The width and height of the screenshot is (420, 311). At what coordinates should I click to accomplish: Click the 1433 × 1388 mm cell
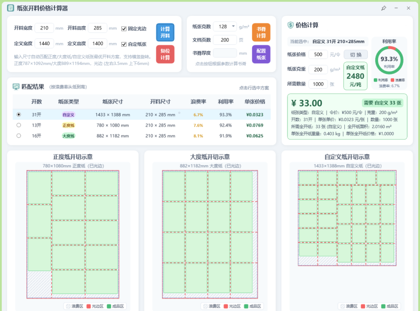113,115
